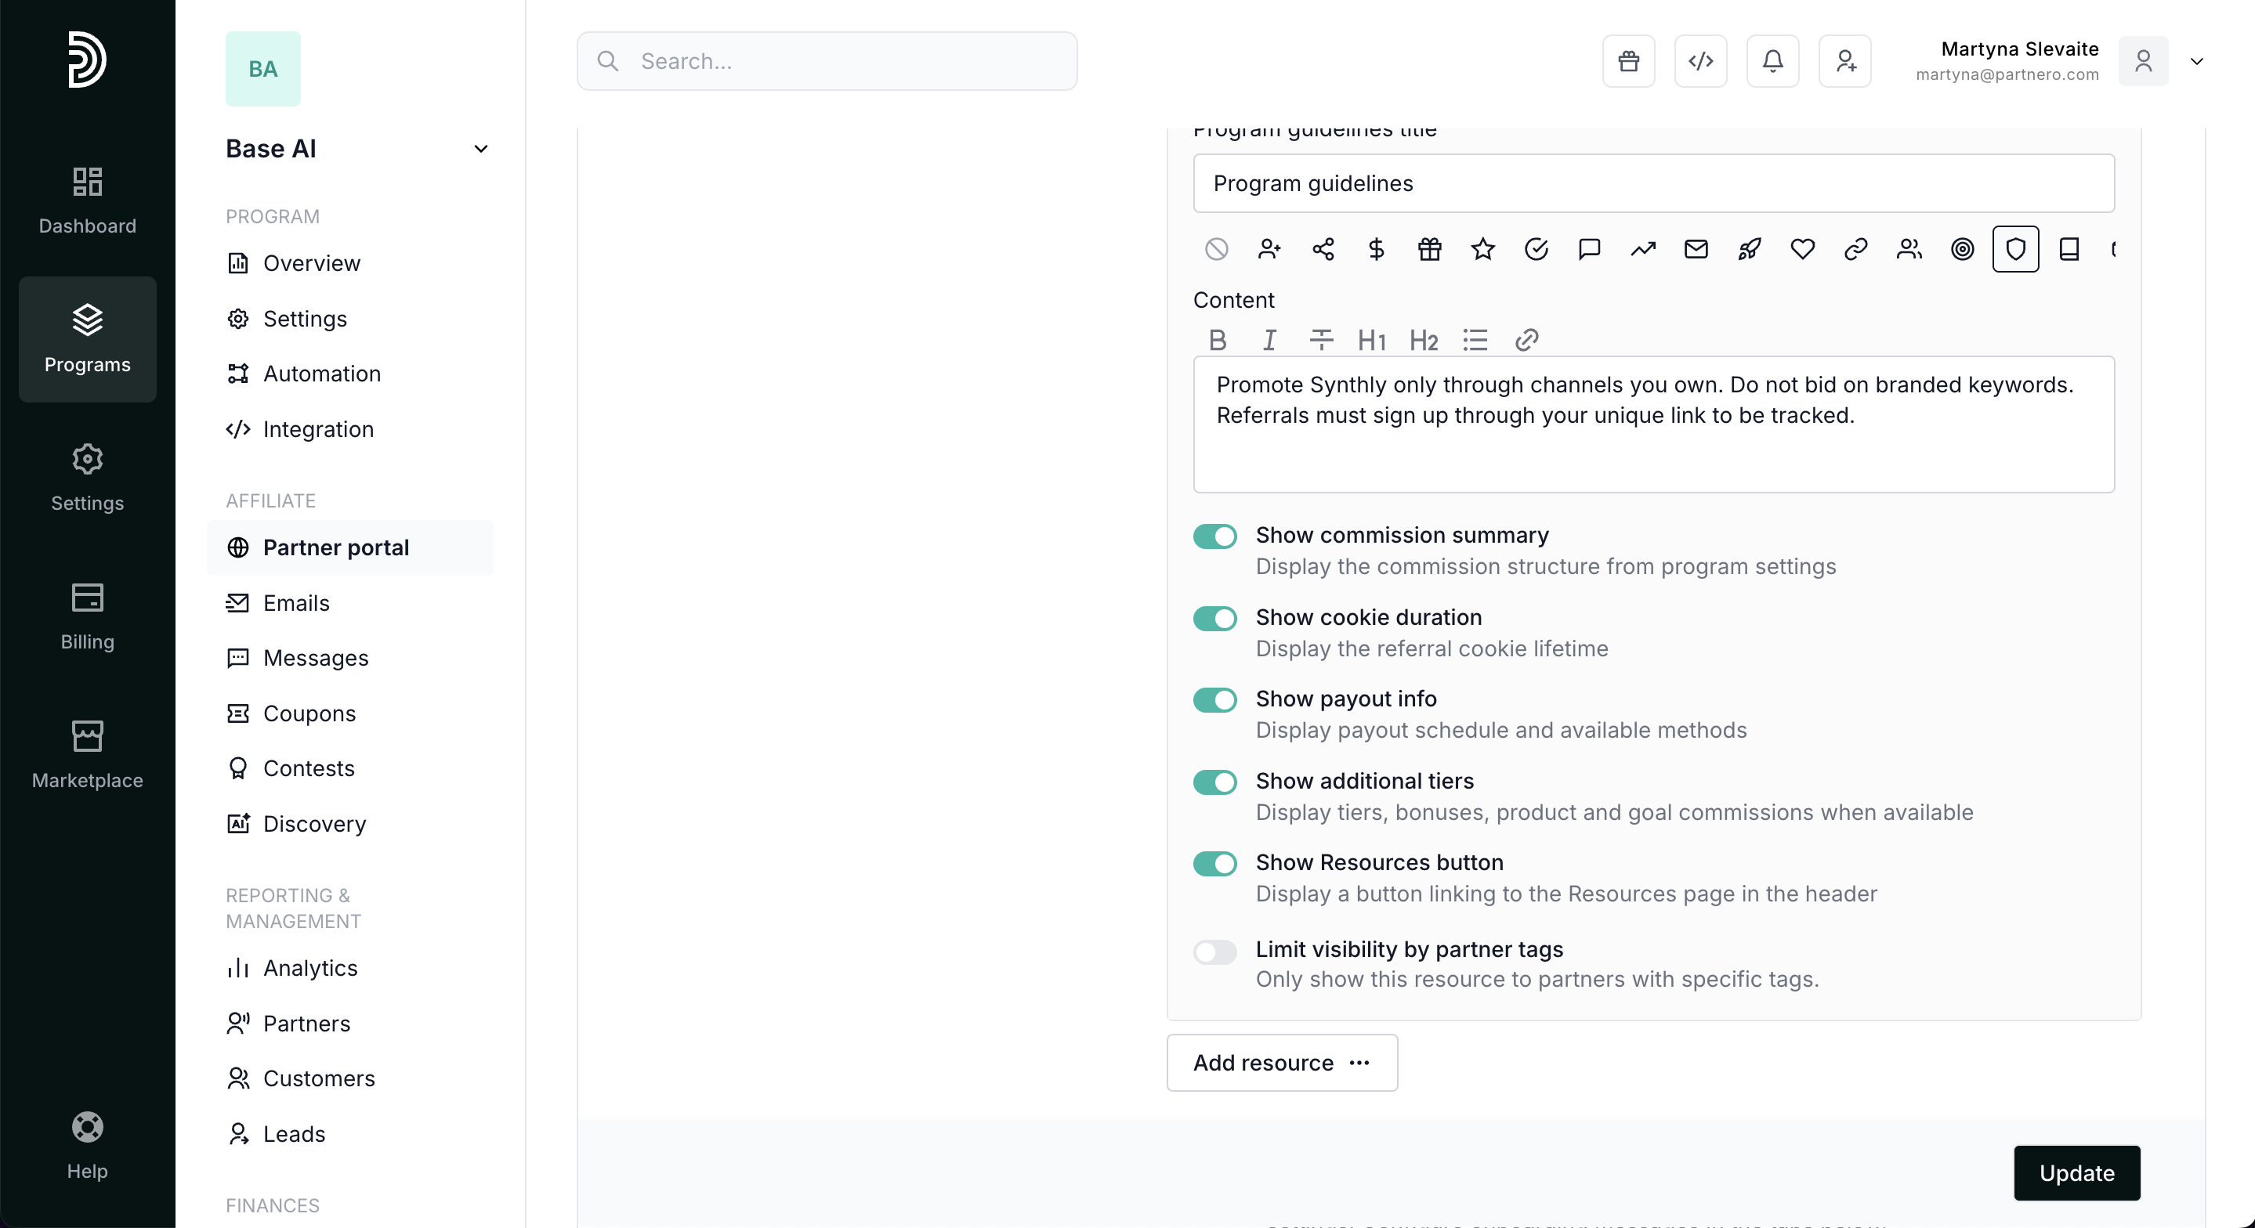Open Marketplace from the left rail
Screen dimensions: 2255x1228
(88, 754)
